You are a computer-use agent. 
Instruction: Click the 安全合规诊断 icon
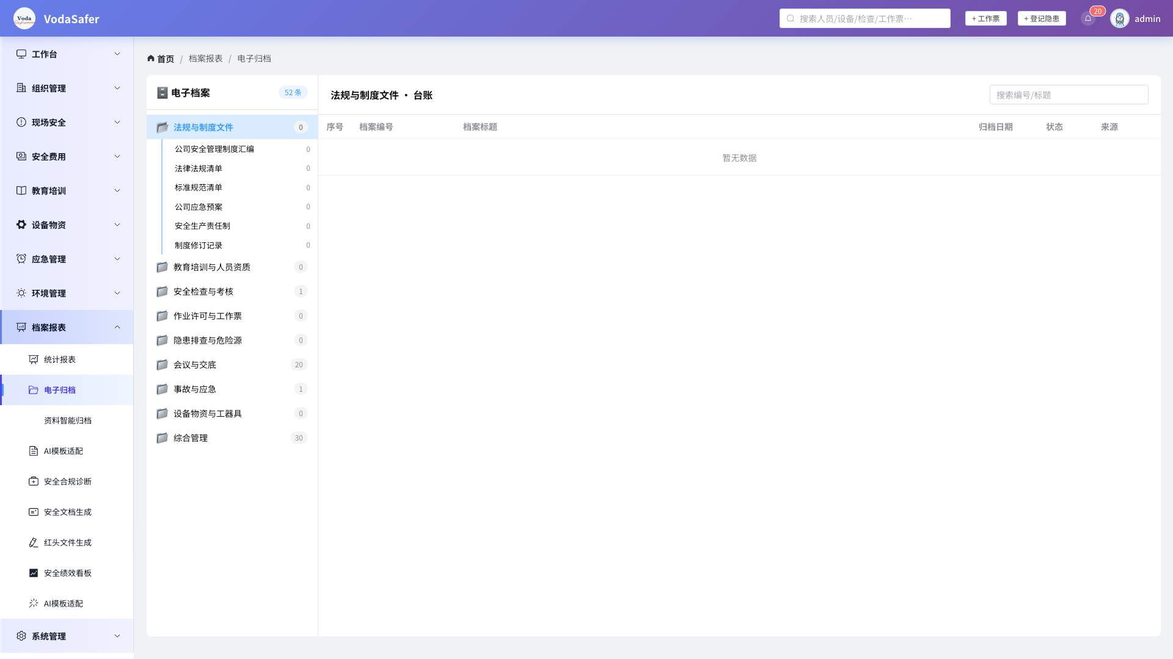34,481
